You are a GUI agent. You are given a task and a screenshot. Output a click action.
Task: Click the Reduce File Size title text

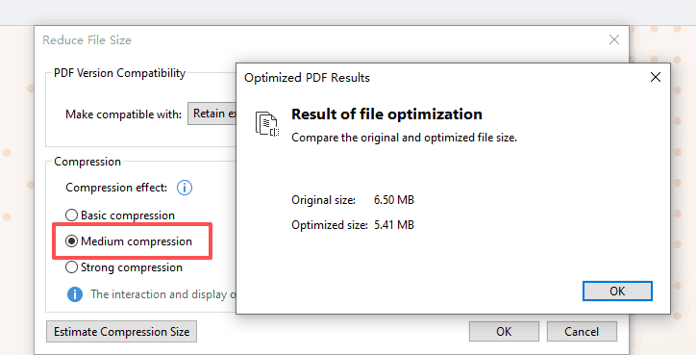[x=87, y=40]
